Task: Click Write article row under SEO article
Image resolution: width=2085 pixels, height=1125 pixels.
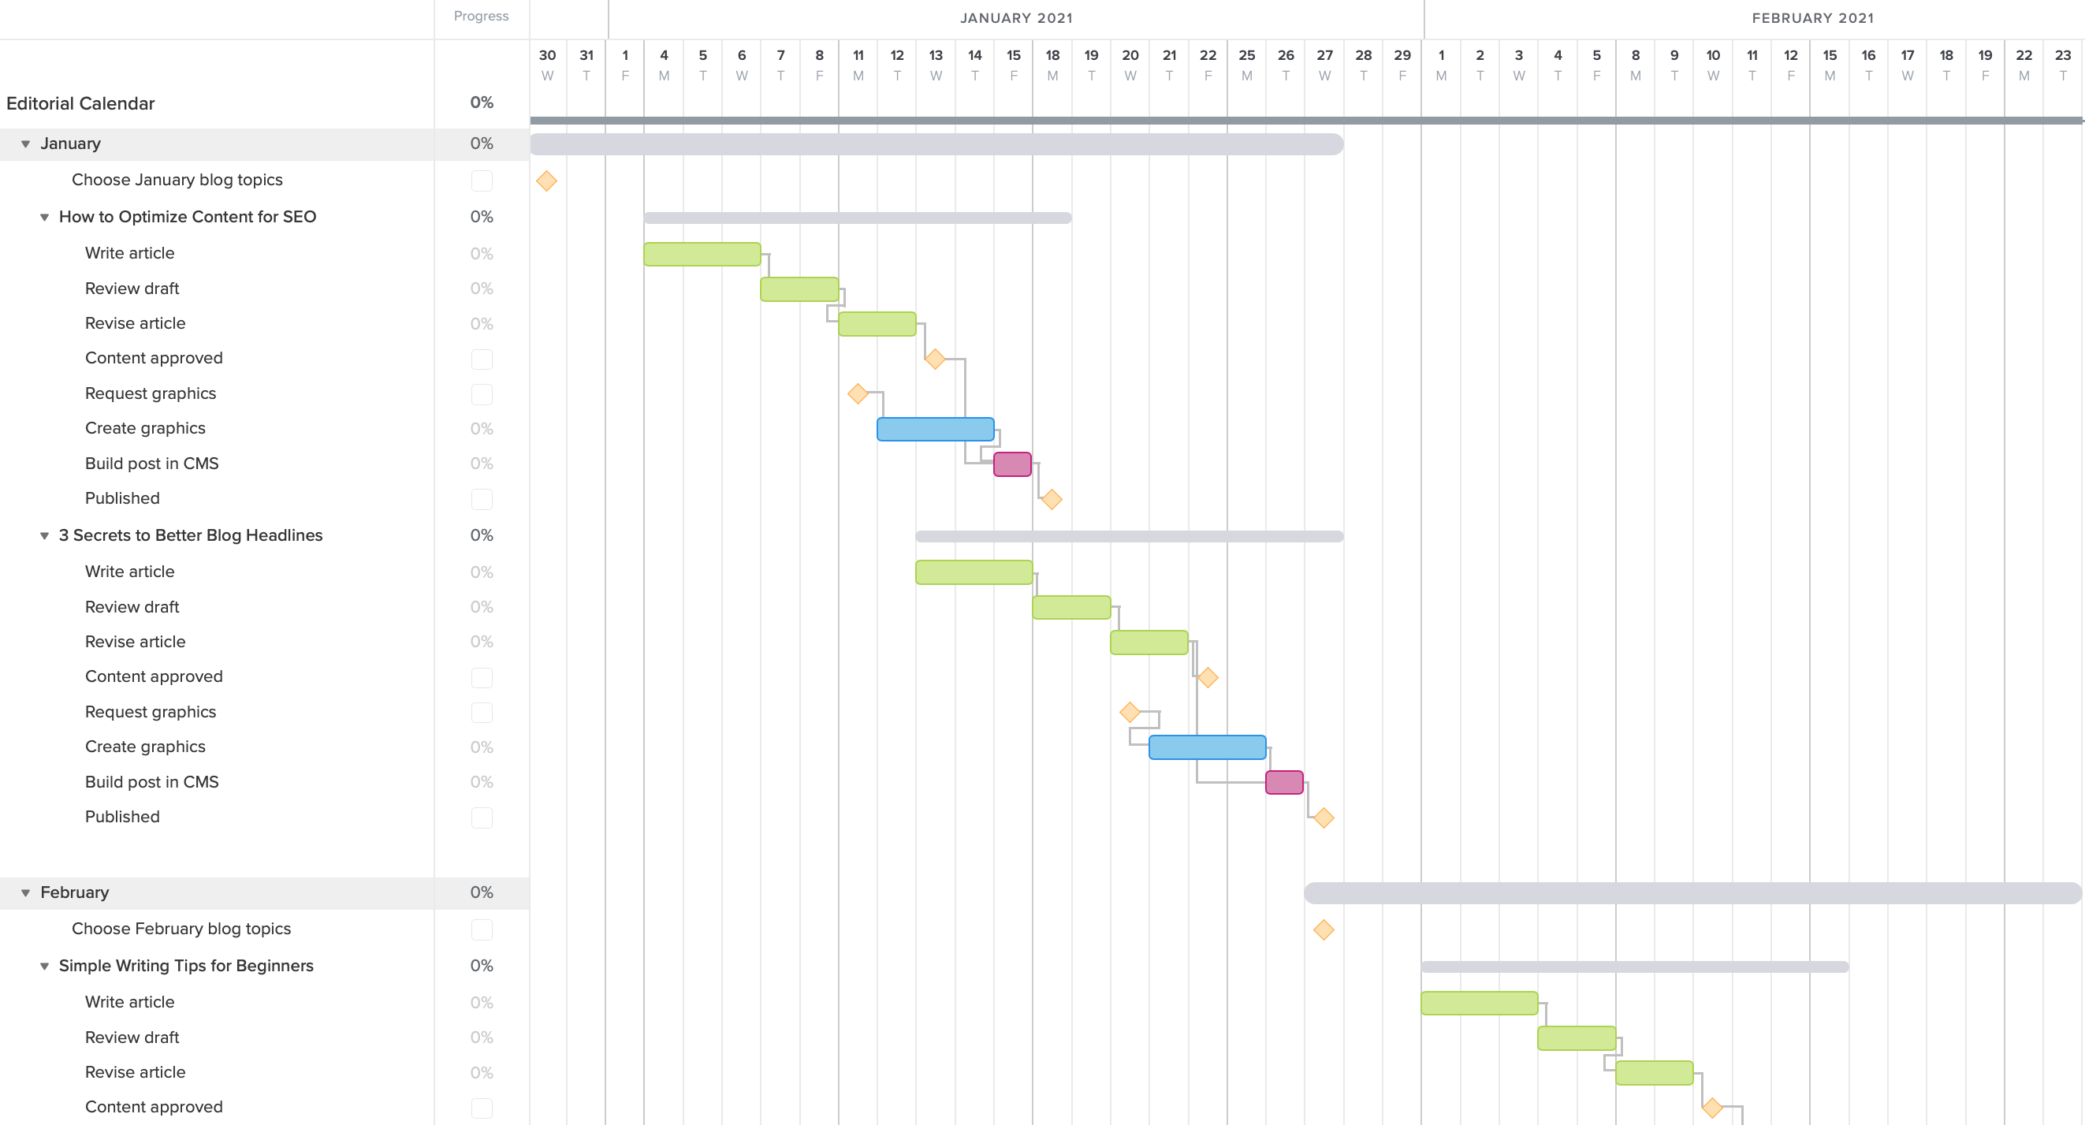Action: point(129,253)
